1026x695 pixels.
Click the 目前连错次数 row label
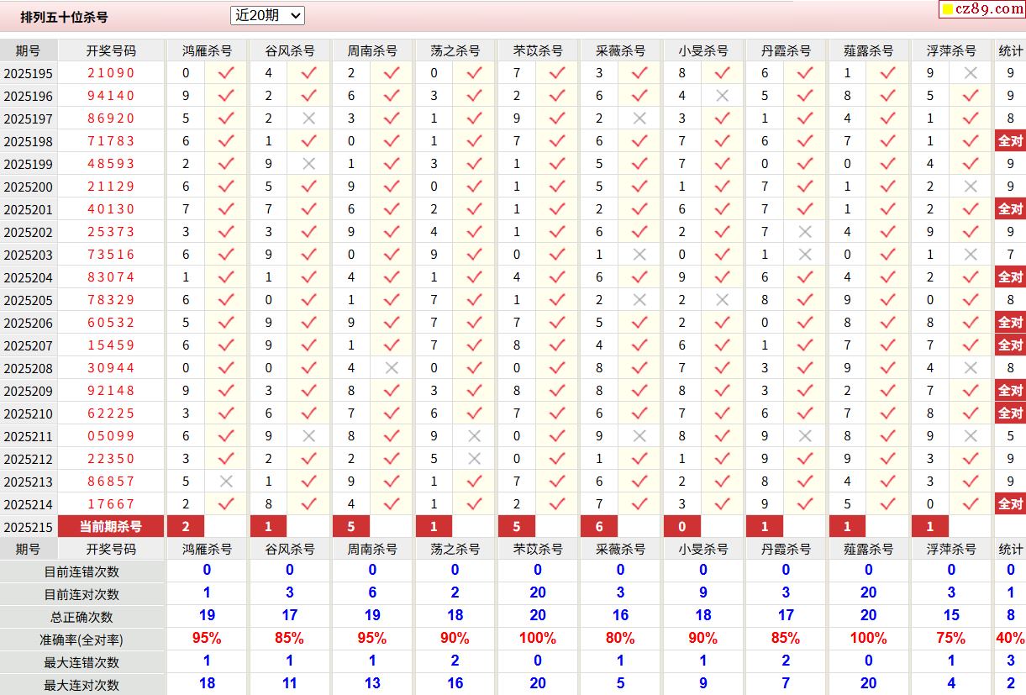click(82, 571)
